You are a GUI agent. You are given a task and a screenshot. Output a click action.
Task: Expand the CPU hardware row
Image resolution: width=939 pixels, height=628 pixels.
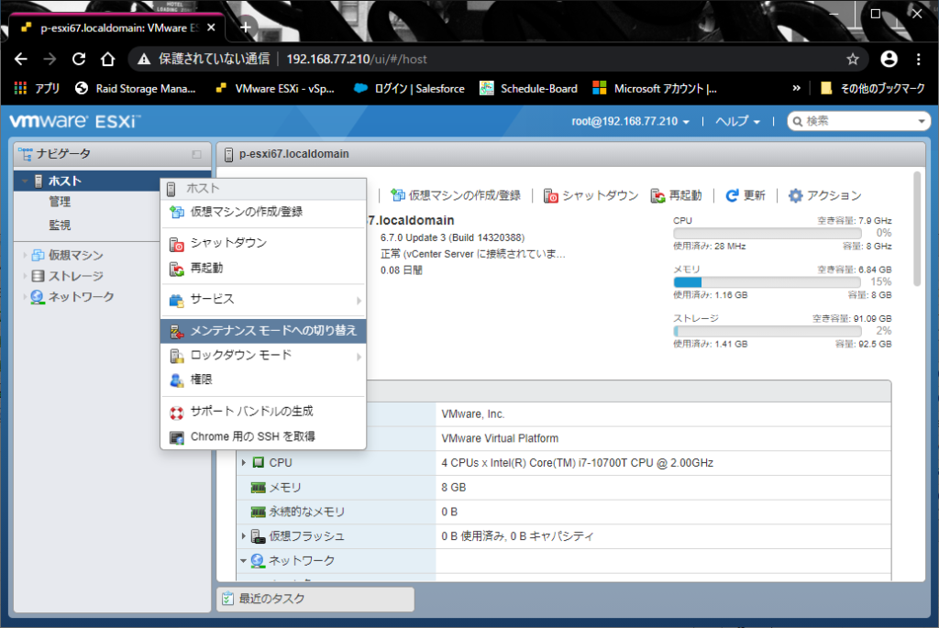pyautogui.click(x=244, y=463)
